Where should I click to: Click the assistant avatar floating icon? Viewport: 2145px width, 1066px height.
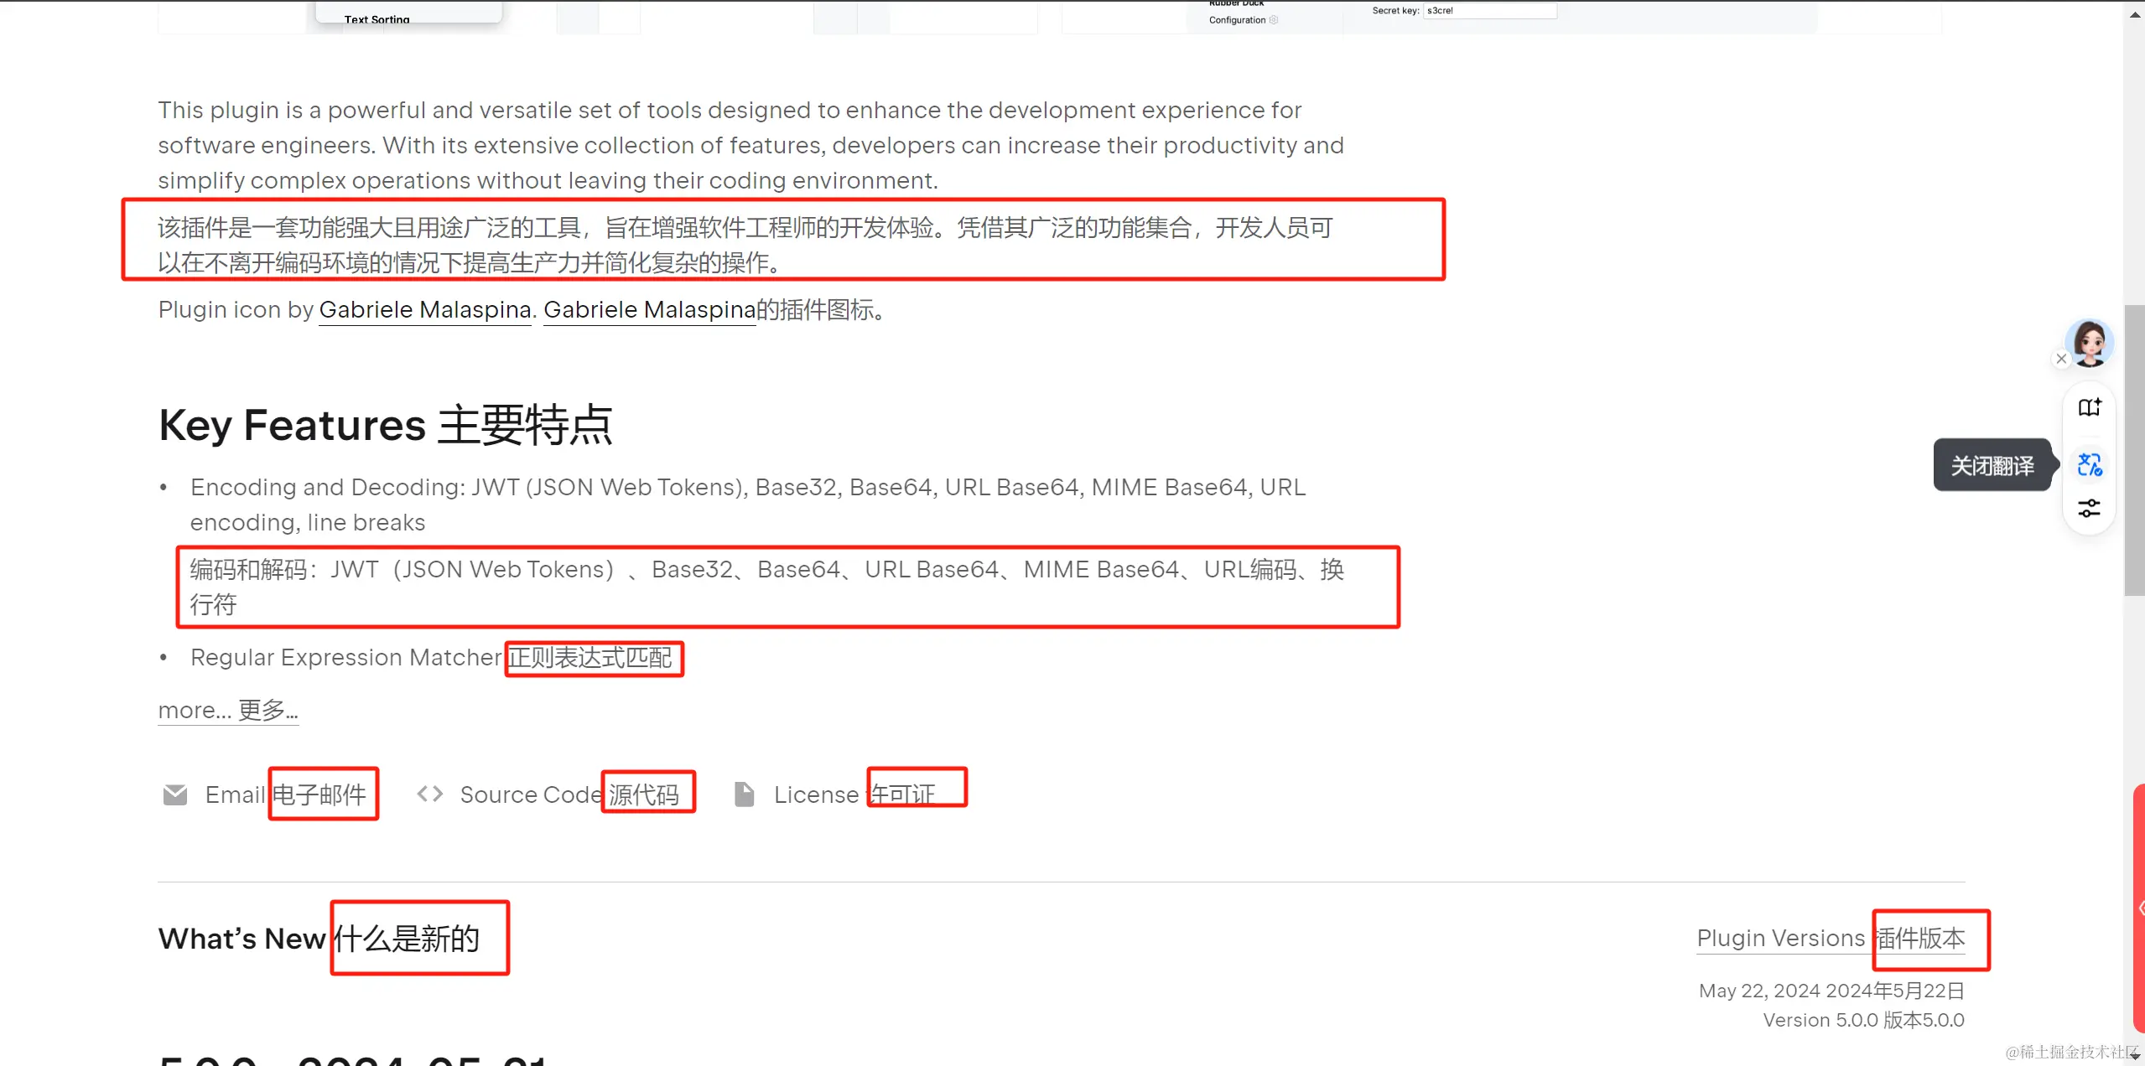[2089, 342]
